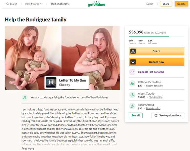
Task: Click the star icon on See top donations
Action: [156, 115]
